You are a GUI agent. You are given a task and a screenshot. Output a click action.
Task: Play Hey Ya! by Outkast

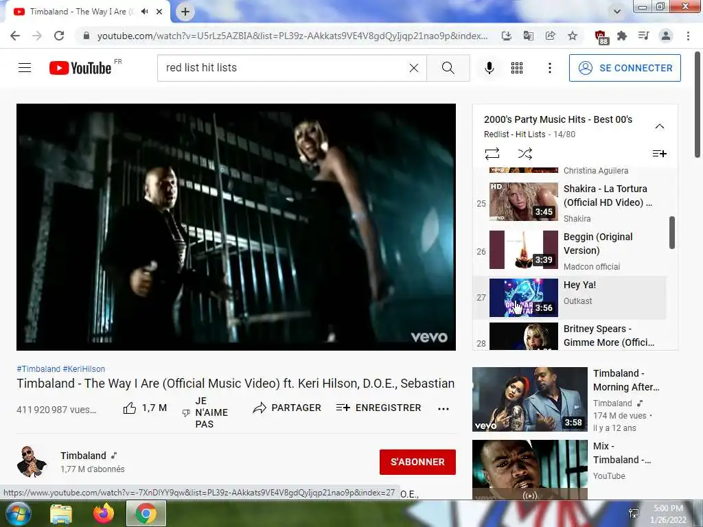[x=571, y=298]
